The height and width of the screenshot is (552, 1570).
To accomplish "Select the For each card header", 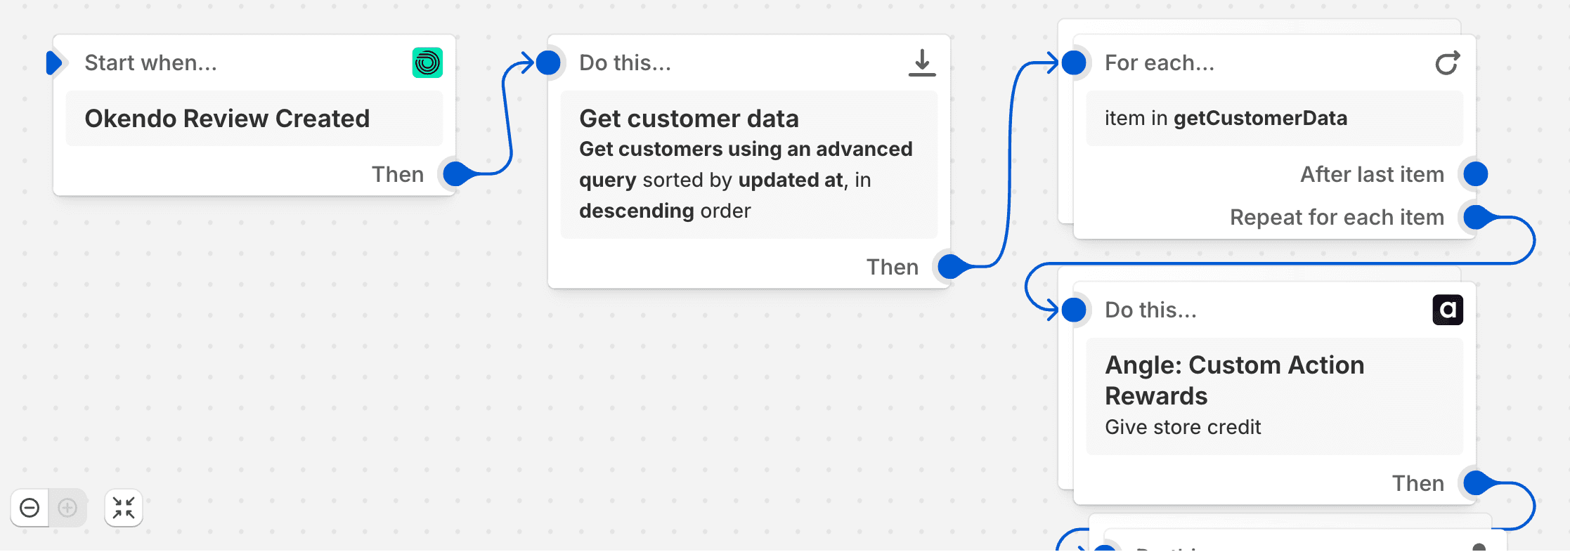I will tap(1160, 62).
